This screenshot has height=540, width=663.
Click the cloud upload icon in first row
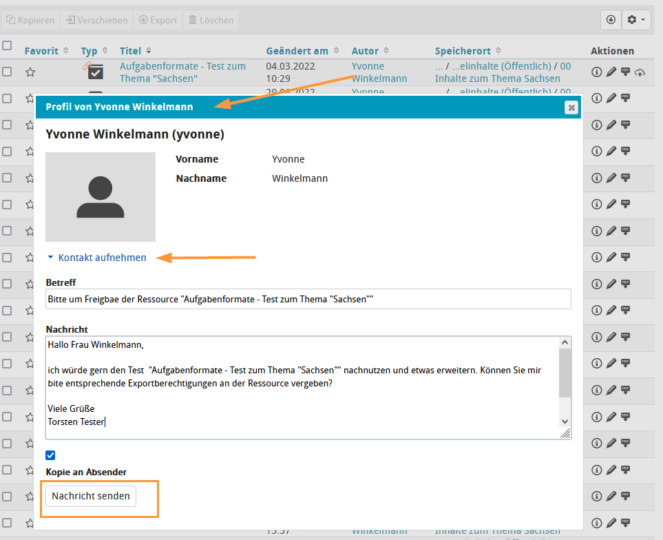click(x=640, y=72)
